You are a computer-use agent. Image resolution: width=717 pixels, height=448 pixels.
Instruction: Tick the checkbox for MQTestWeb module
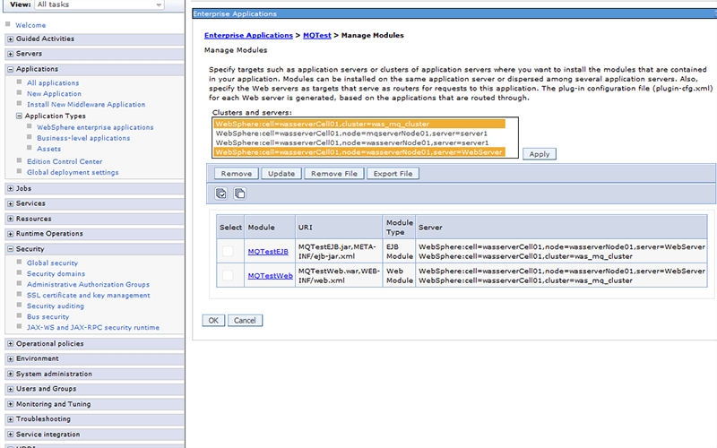pyautogui.click(x=228, y=275)
